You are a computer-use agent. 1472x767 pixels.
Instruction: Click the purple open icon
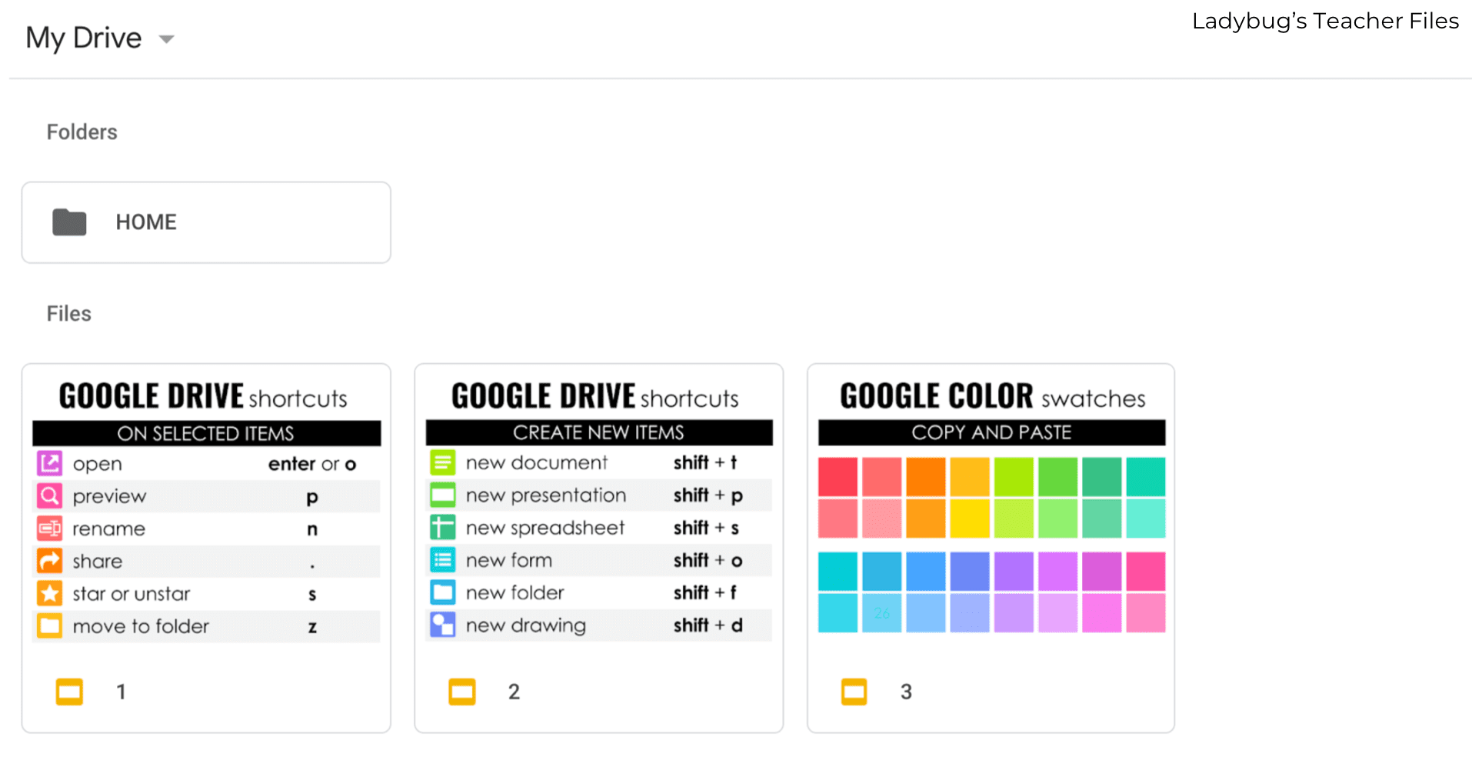coord(50,463)
